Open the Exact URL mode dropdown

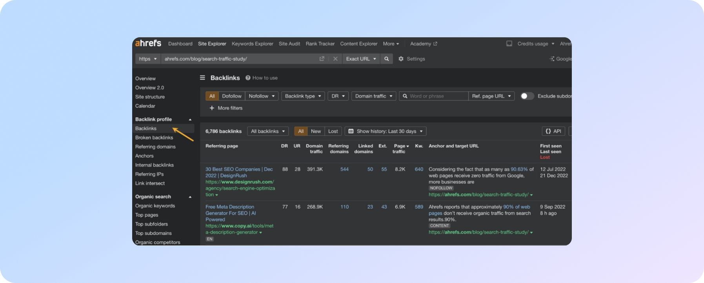[361, 59]
